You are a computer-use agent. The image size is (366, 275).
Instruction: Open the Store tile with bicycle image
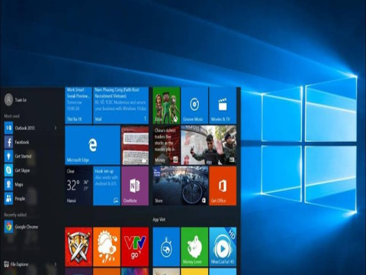[181, 186]
